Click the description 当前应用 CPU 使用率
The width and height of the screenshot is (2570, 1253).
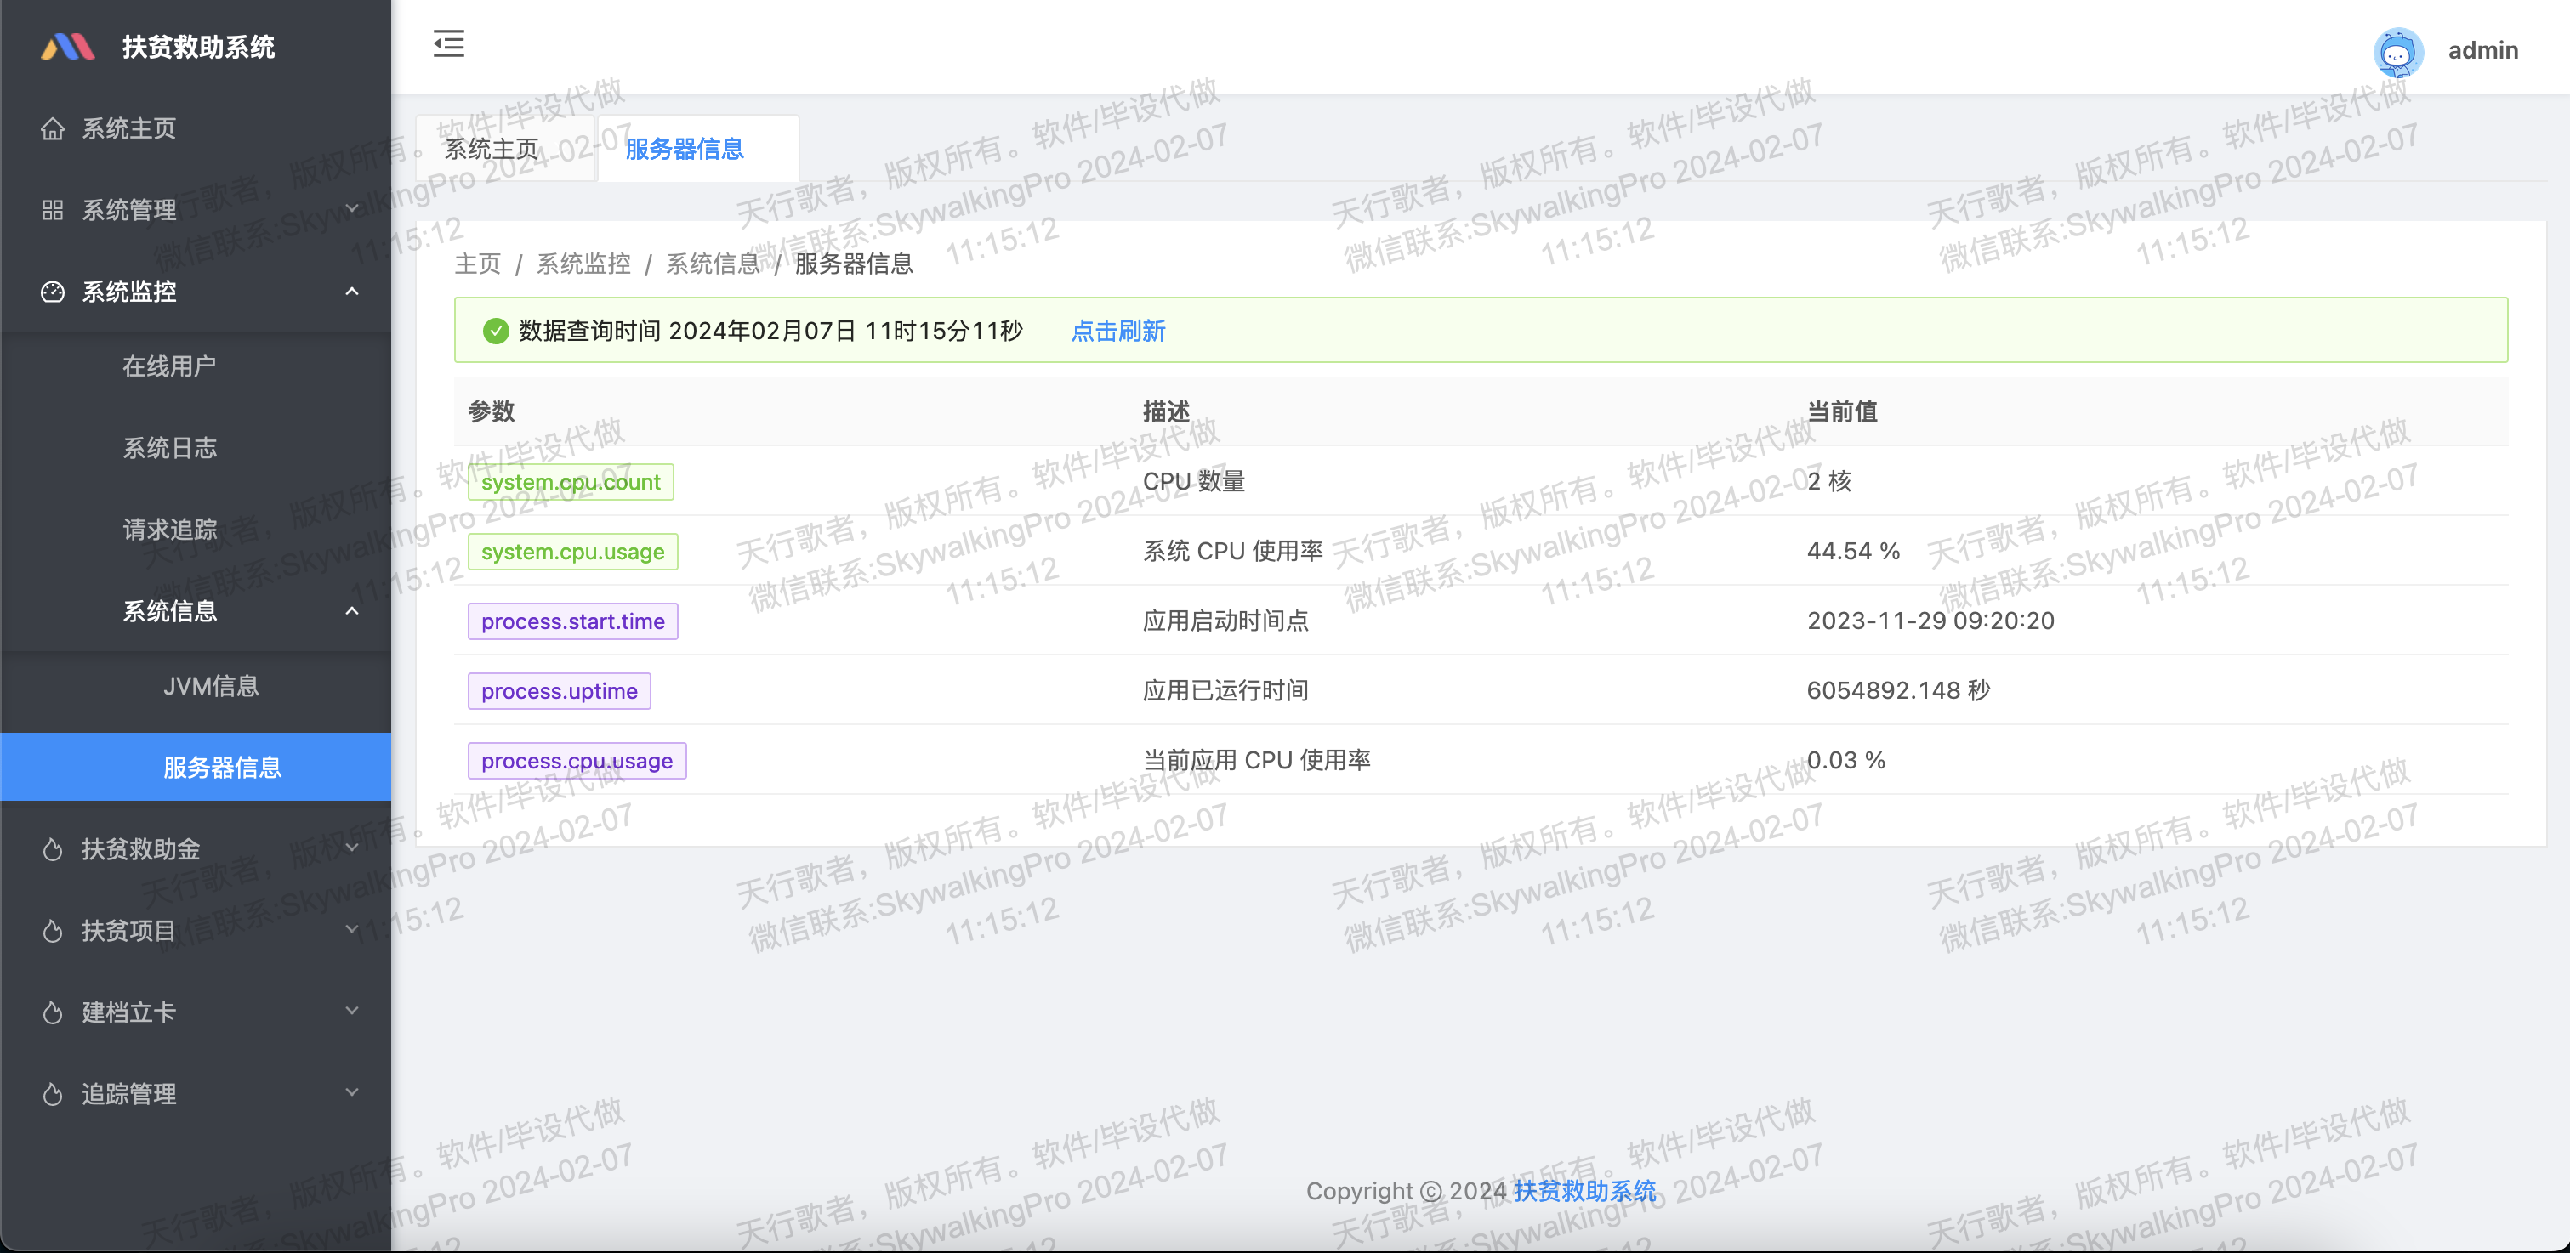(1257, 761)
